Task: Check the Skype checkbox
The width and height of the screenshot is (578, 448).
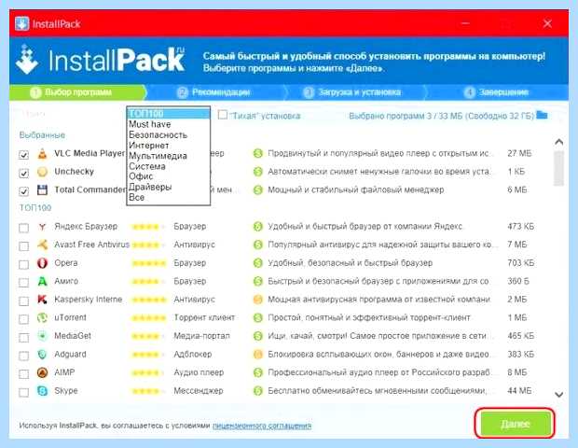Action: pyautogui.click(x=23, y=392)
